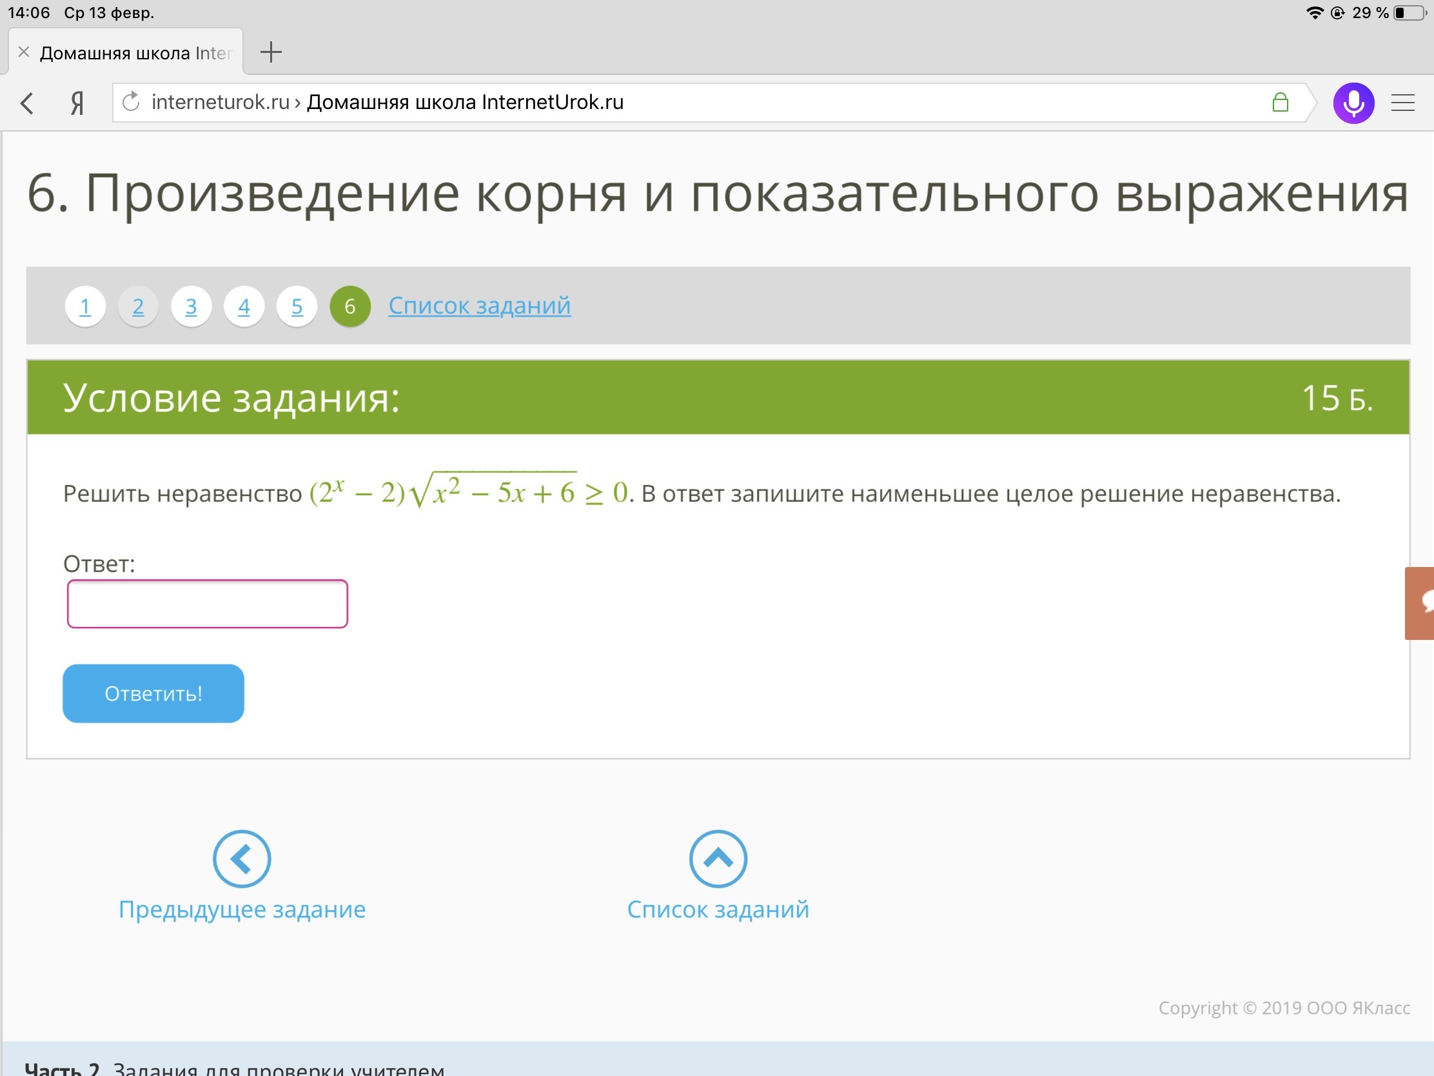
Task: Reload the page with refresh icon
Action: [131, 102]
